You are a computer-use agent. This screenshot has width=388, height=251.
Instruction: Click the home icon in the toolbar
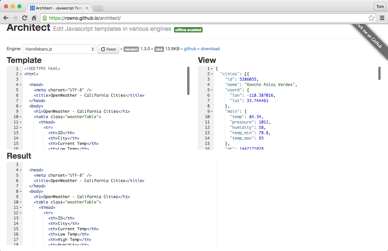(33, 18)
